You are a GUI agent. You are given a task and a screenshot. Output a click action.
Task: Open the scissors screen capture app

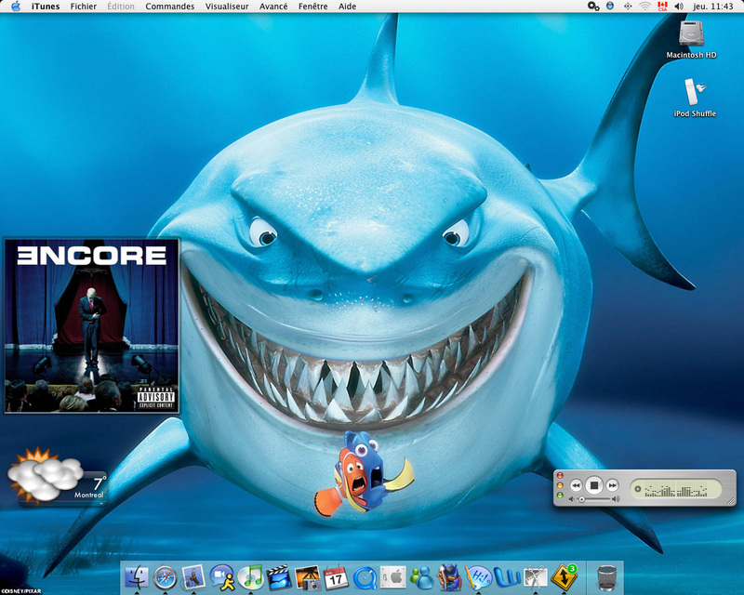[536, 578]
